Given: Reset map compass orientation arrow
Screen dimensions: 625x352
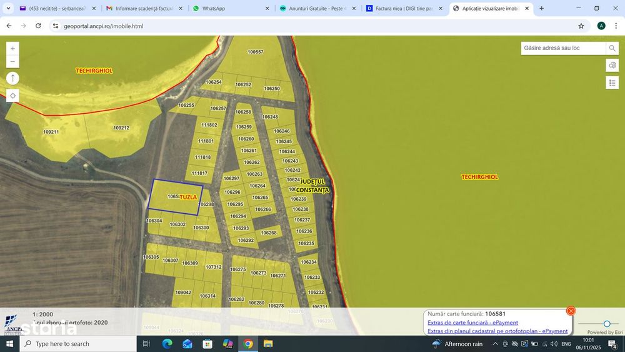Looking at the screenshot, I should click(12, 78).
